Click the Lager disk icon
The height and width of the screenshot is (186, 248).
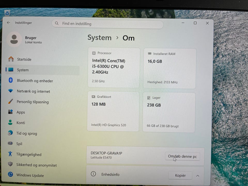(149, 98)
